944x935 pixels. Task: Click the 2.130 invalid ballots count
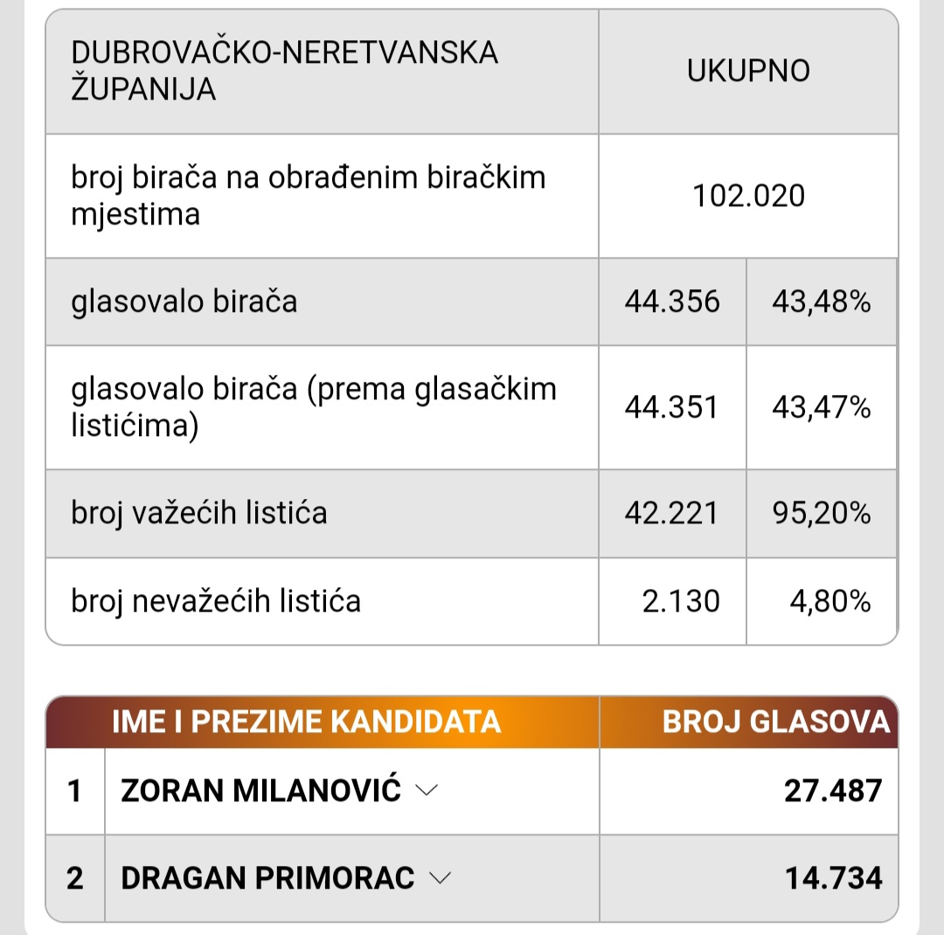coord(681,601)
